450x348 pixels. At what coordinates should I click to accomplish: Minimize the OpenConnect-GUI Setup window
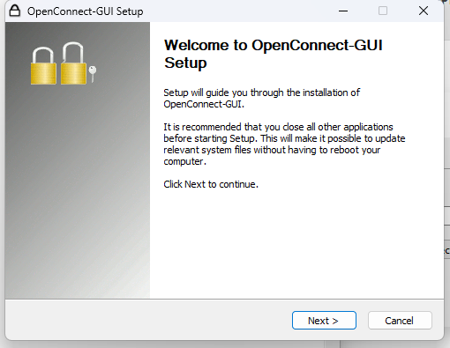[343, 11]
